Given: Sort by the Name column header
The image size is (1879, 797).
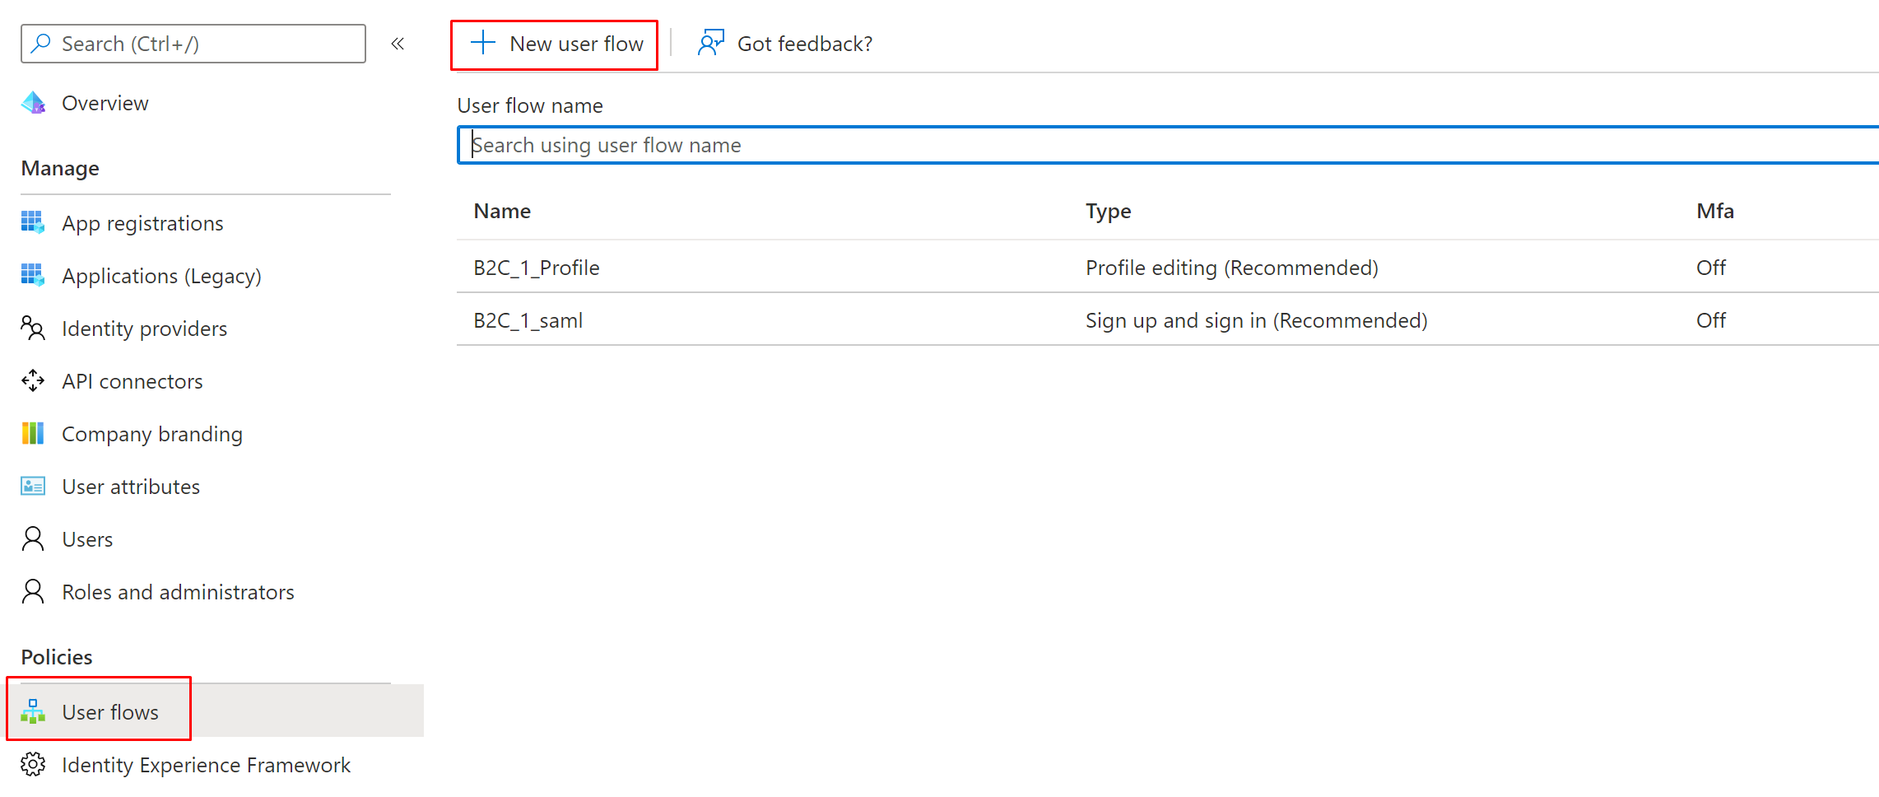Looking at the screenshot, I should [502, 211].
